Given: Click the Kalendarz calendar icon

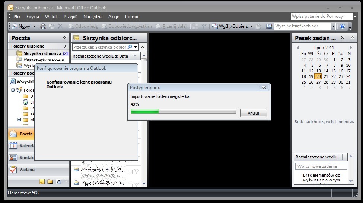Looking at the screenshot, I should [13, 146].
